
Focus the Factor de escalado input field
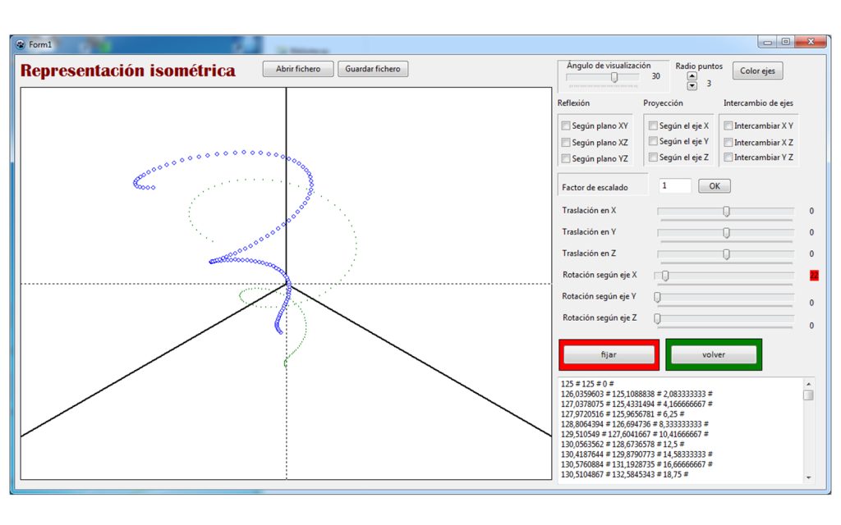(x=674, y=186)
